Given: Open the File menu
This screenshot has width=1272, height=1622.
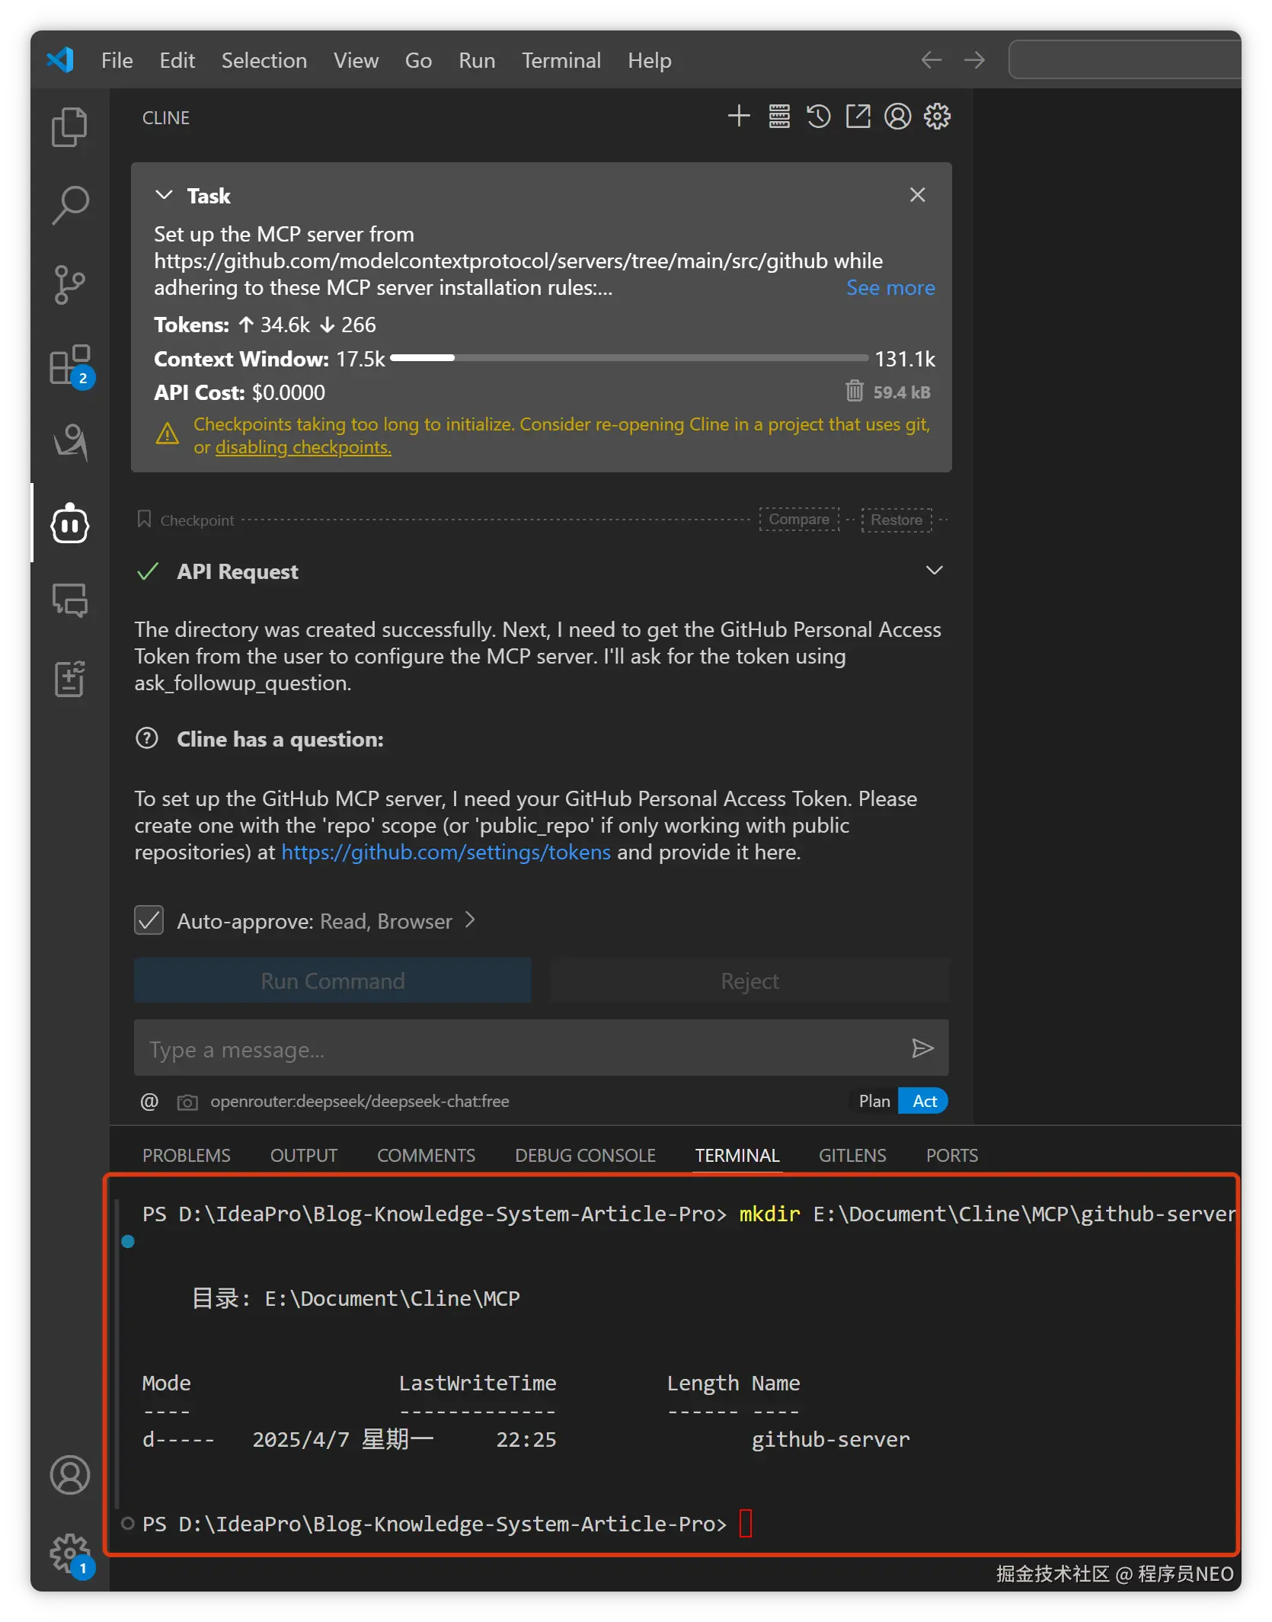Looking at the screenshot, I should [x=117, y=60].
